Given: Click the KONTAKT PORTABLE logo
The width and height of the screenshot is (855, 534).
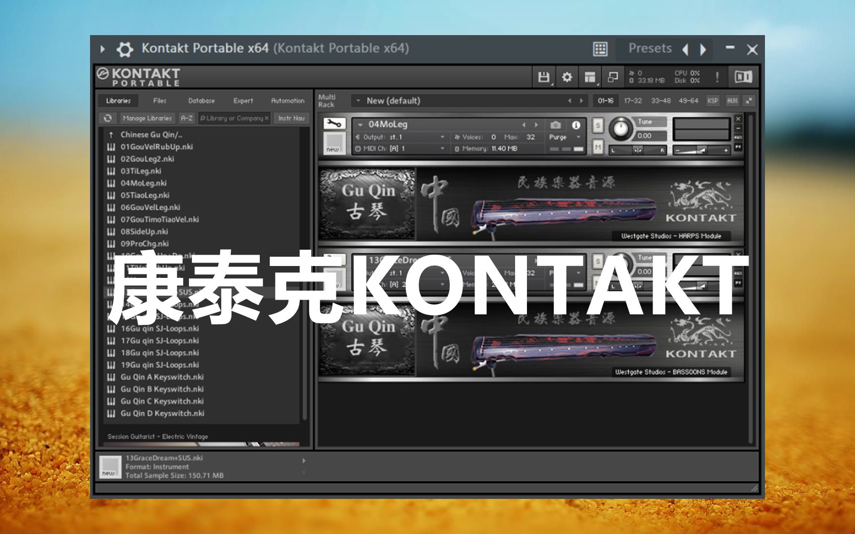Looking at the screenshot, I should tap(139, 77).
